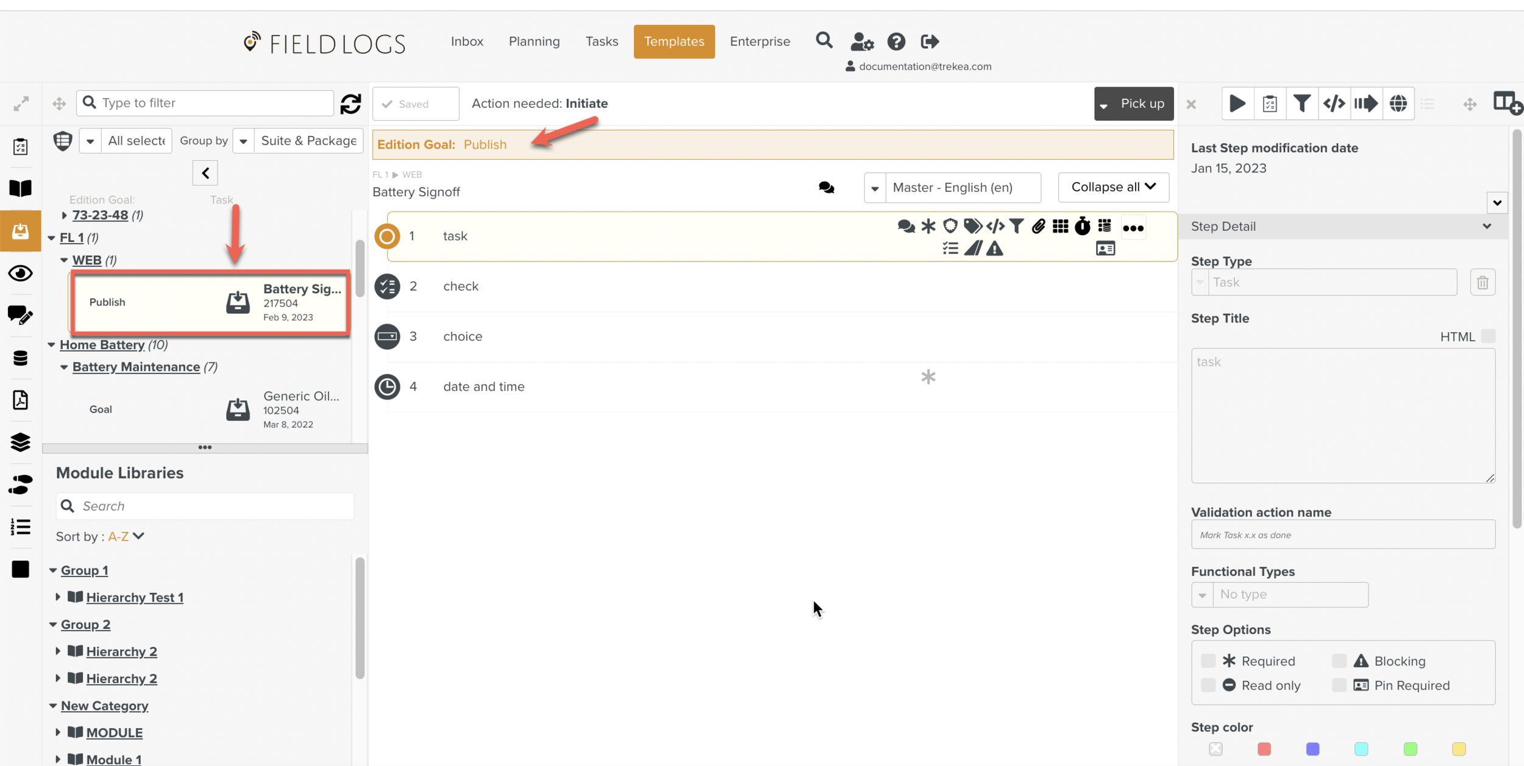Collapse the Home Battery tree group

tap(52, 345)
